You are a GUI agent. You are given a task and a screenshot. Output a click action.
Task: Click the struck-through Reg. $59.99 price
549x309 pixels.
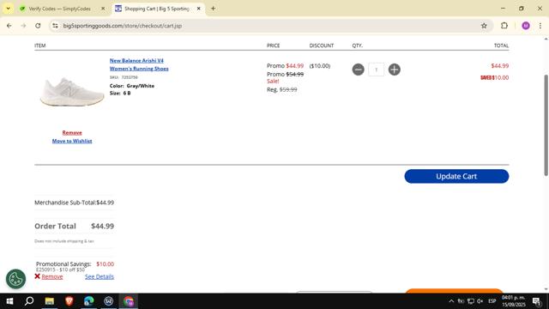coord(282,89)
